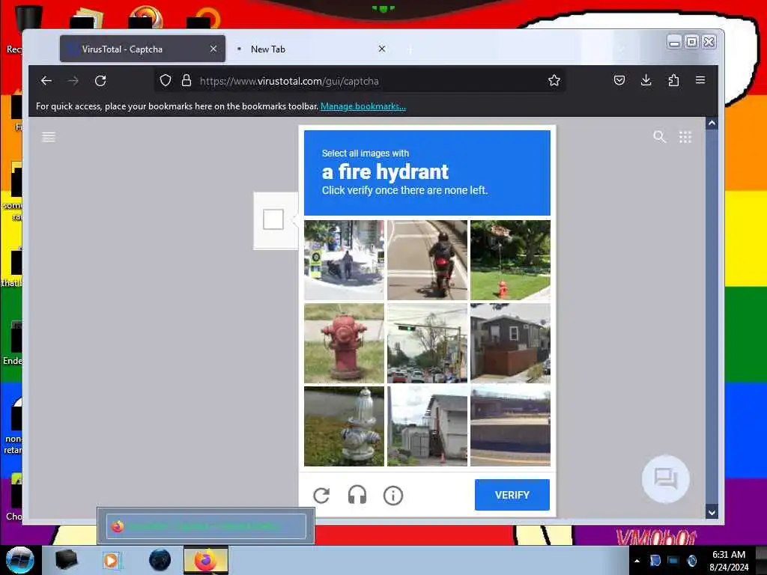The image size is (767, 575).
Task: Open the Firefox downloads panel
Action: click(646, 80)
